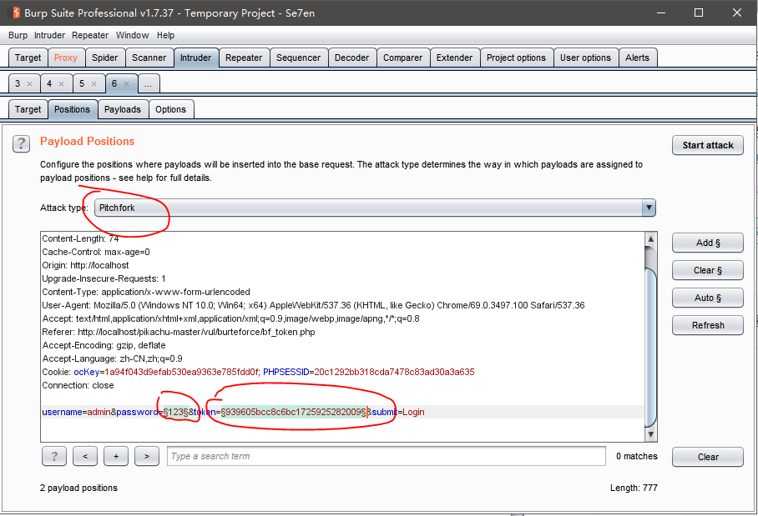Switch to the Decoder tab
Image resolution: width=758 pixels, height=516 pixels.
pos(352,58)
